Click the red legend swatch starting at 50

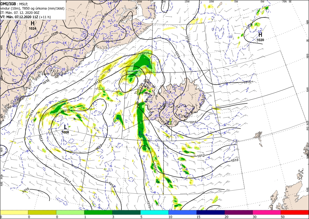(x=295, y=212)
